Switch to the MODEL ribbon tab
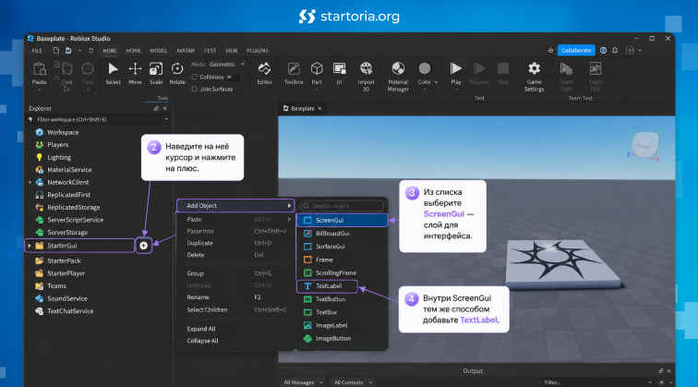The height and width of the screenshot is (387, 698). click(159, 51)
